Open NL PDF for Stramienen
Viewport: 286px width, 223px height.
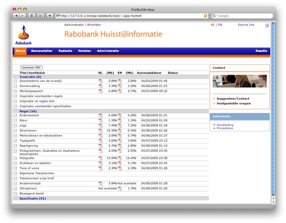(100, 131)
